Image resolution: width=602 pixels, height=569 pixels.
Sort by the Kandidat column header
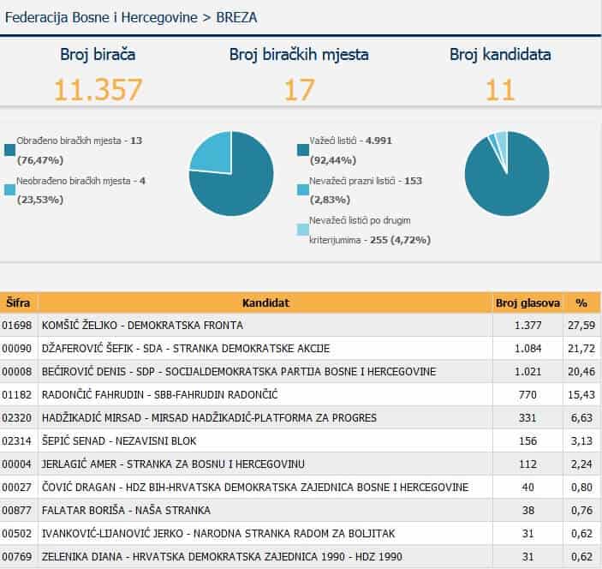(265, 302)
